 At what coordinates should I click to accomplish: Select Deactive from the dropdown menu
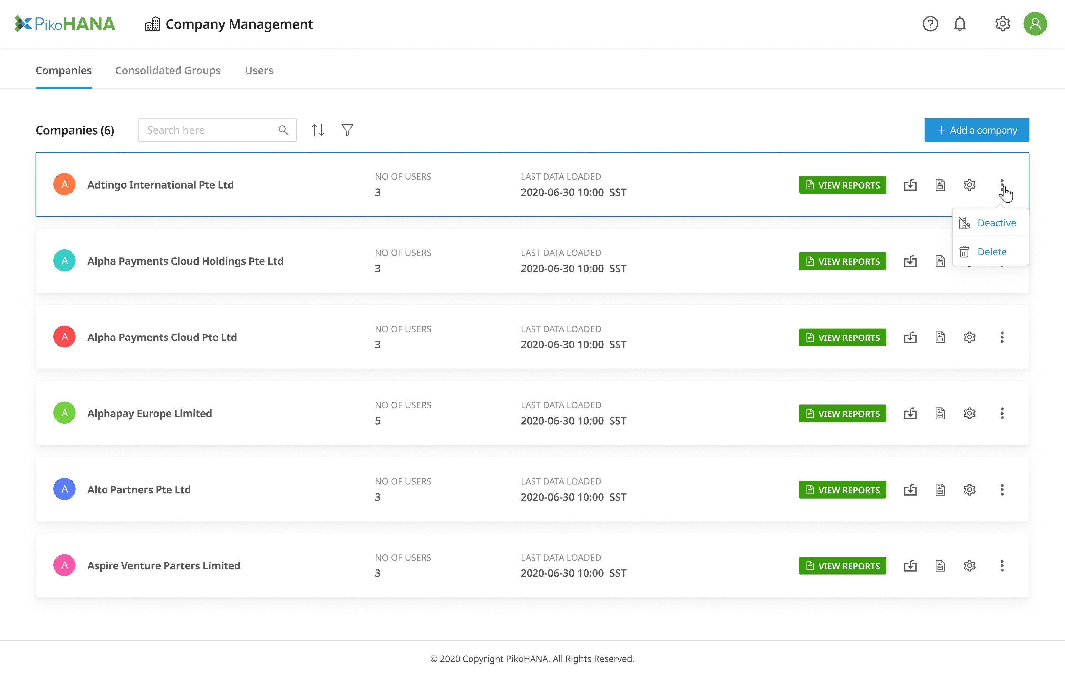tap(990, 223)
